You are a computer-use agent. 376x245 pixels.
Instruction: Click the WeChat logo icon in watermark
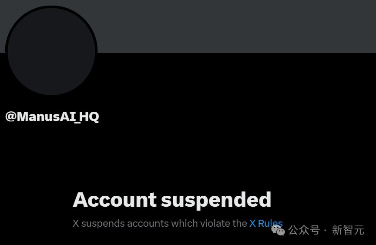[x=278, y=230]
